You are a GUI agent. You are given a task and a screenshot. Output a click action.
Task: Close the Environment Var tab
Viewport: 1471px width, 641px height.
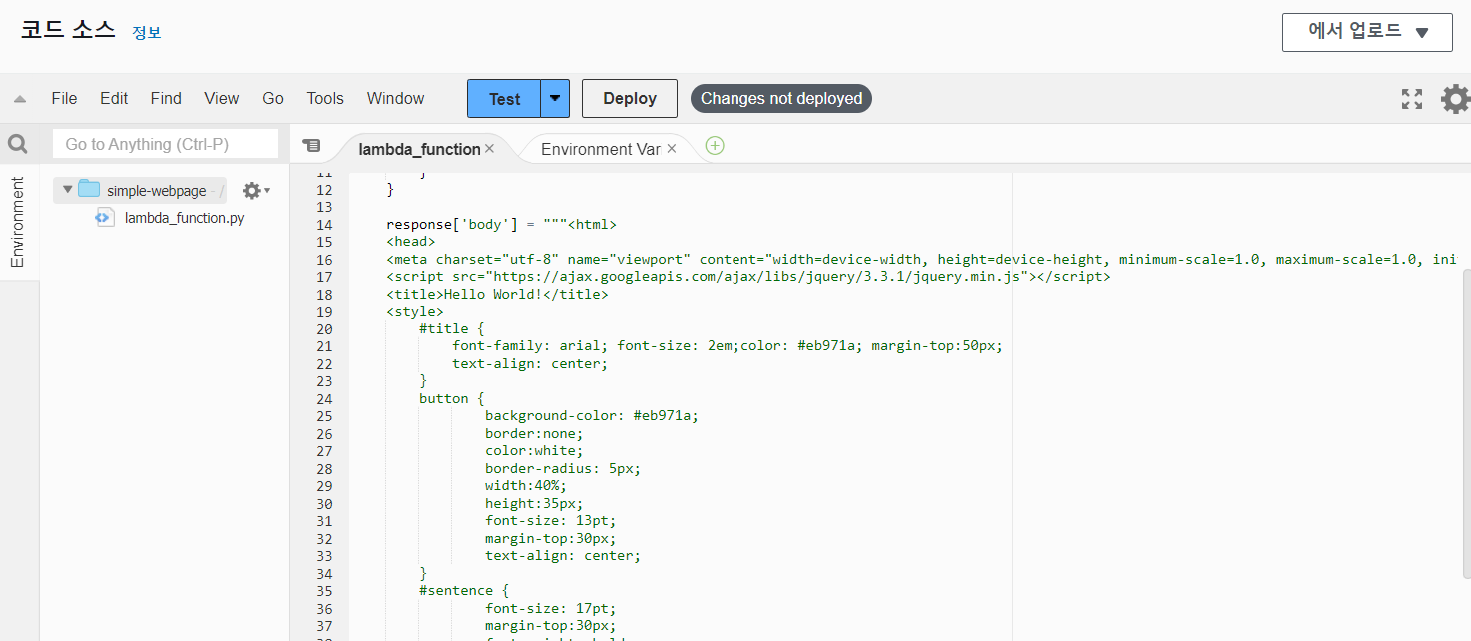672,148
